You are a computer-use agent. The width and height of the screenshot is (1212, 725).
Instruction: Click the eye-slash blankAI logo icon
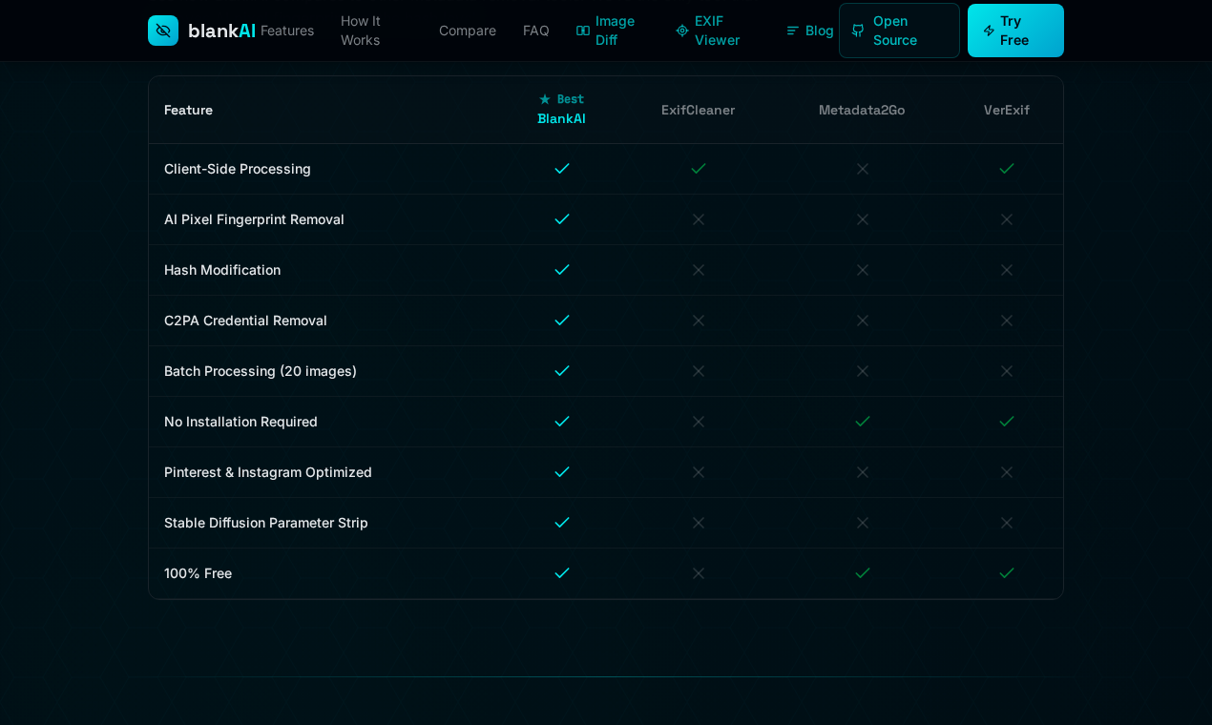point(163,31)
